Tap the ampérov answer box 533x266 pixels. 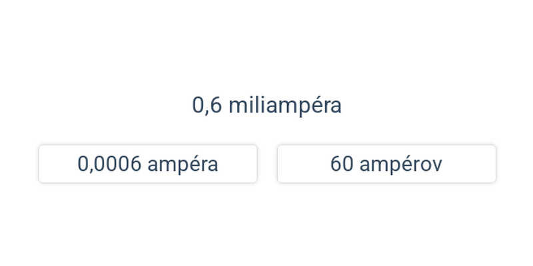pyautogui.click(x=386, y=164)
